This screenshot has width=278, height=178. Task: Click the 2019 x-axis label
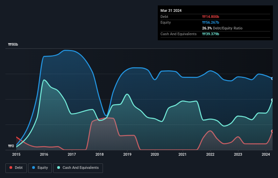tap(127, 154)
